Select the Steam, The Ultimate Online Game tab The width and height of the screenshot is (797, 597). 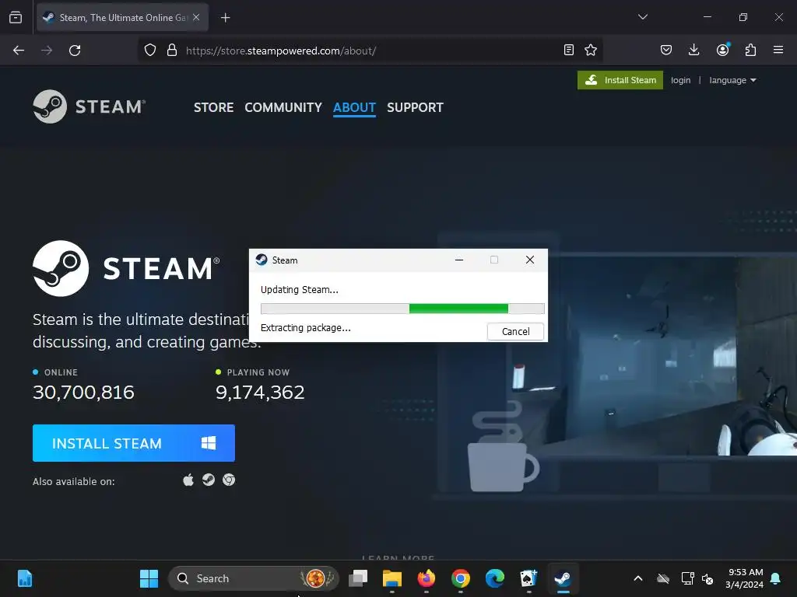click(x=122, y=18)
